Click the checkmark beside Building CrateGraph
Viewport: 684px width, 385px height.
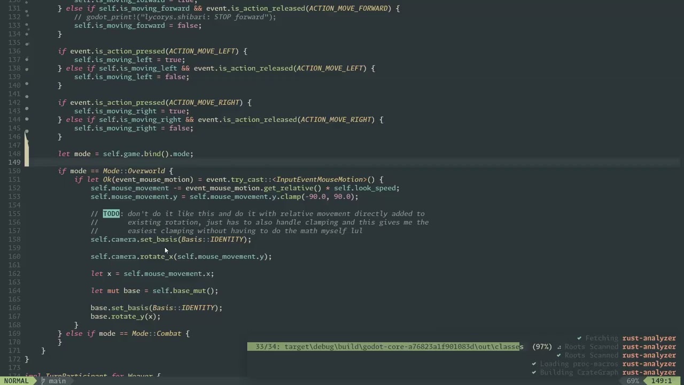[534, 372]
